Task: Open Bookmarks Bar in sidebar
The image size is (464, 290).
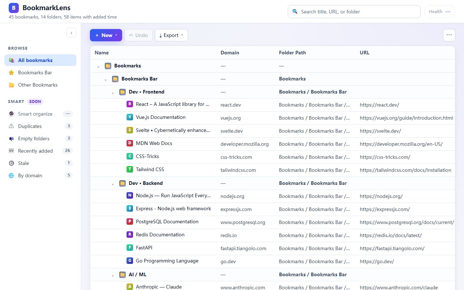Action: pyautogui.click(x=40, y=72)
